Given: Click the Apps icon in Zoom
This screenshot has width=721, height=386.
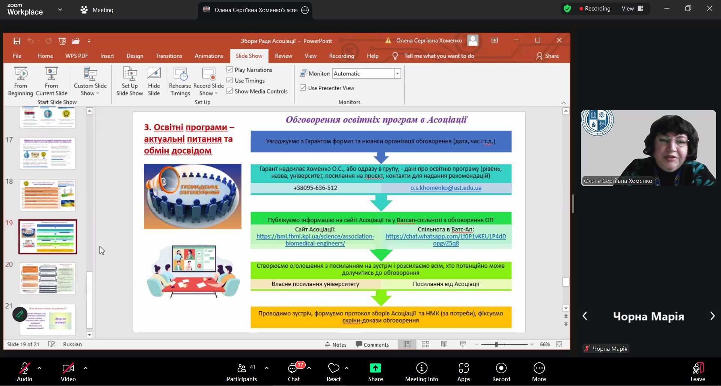Looking at the screenshot, I should [463, 368].
